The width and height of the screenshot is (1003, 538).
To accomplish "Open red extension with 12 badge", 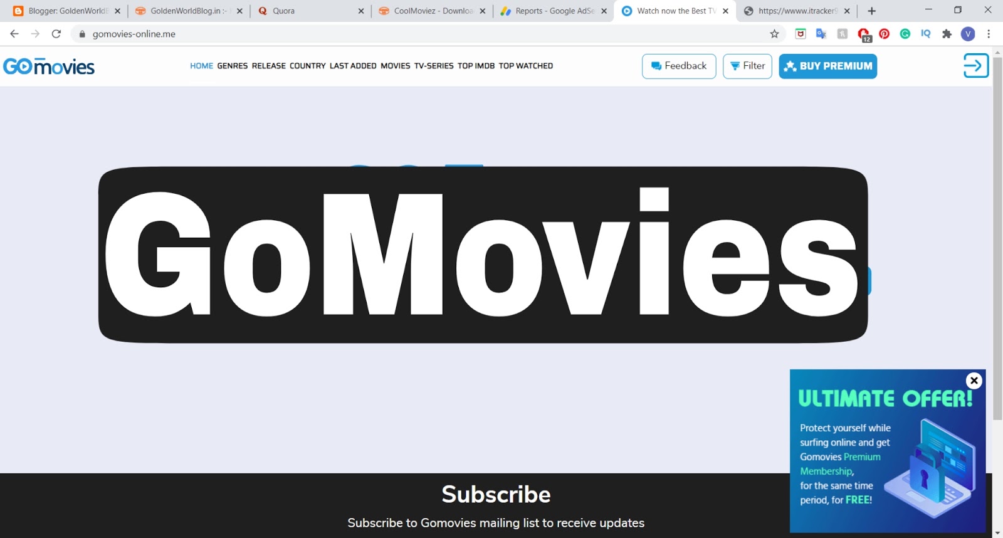I will click(864, 34).
